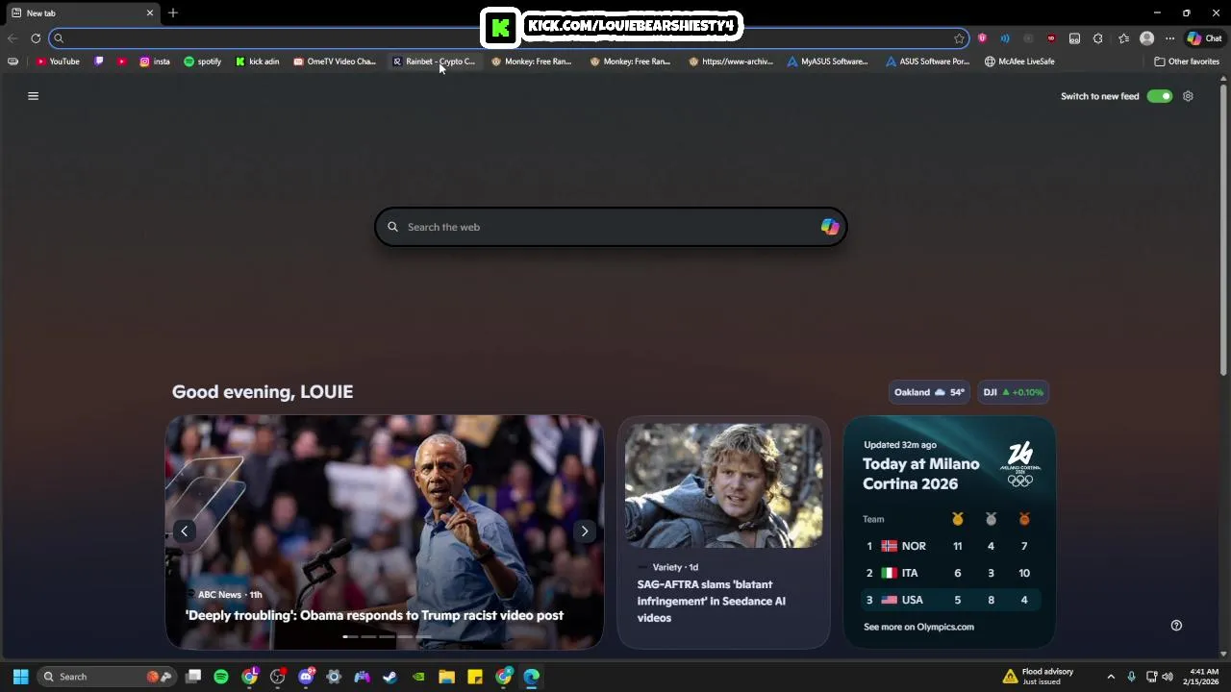Open the insta bookmark
Viewport: 1231px width, 692px height.
click(x=155, y=62)
